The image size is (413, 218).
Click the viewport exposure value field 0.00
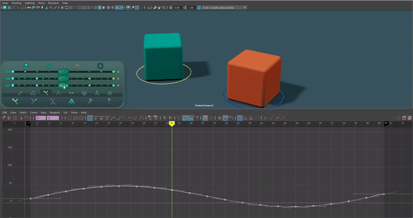177,7
